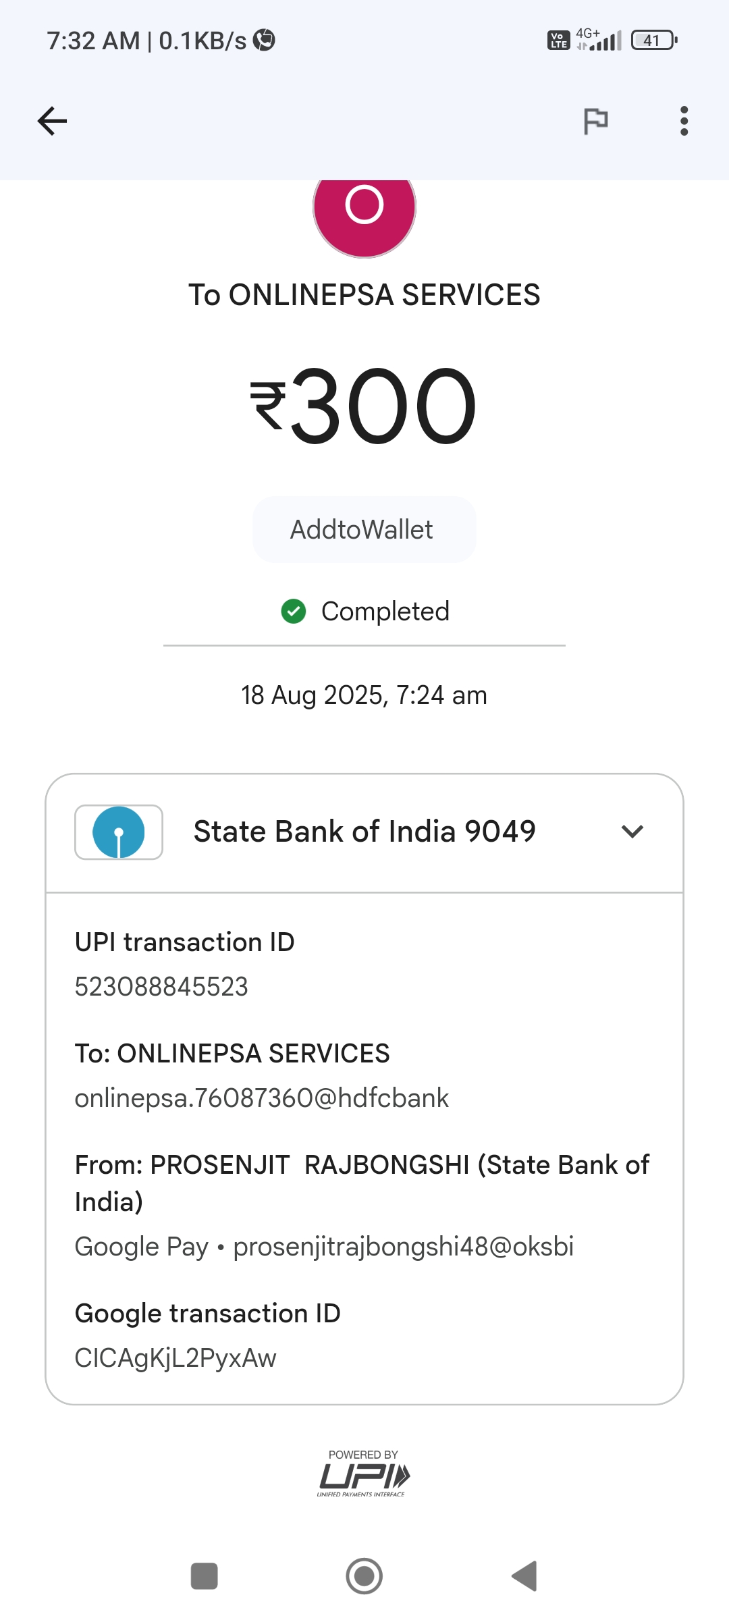Screen dimensions: 729x1620
Task: Collapse the bank details chevron
Action: (632, 832)
